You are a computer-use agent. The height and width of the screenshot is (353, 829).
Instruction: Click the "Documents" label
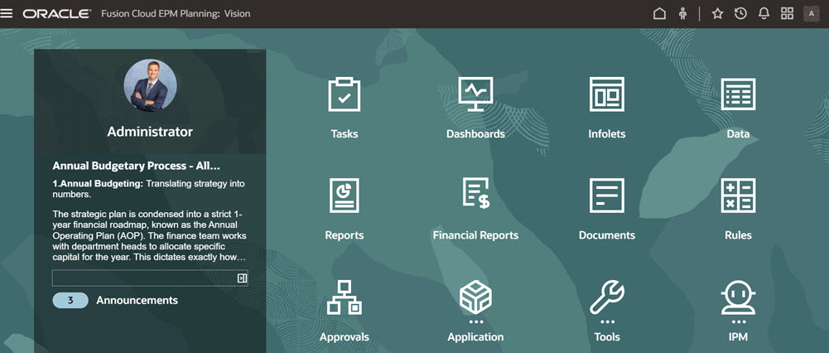[607, 235]
